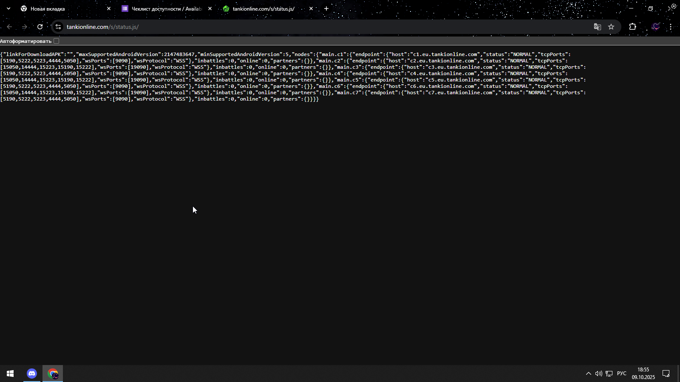Click the host c3.eu.tankionline.com
680x382 pixels.
460,67
